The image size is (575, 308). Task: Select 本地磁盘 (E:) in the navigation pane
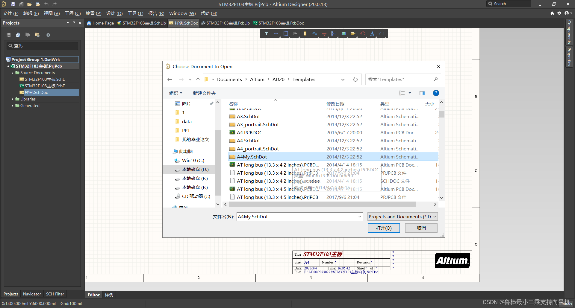click(x=195, y=179)
